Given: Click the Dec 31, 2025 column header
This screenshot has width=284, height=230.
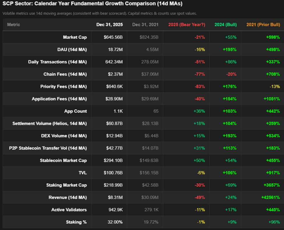Looking at the screenshot, I should (x=110, y=25).
